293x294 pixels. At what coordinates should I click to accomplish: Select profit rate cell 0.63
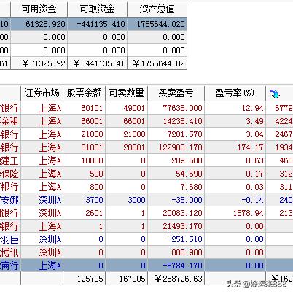click(235, 160)
